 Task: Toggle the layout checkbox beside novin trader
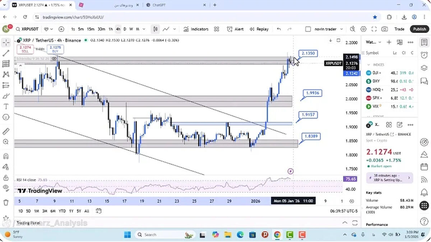point(308,29)
